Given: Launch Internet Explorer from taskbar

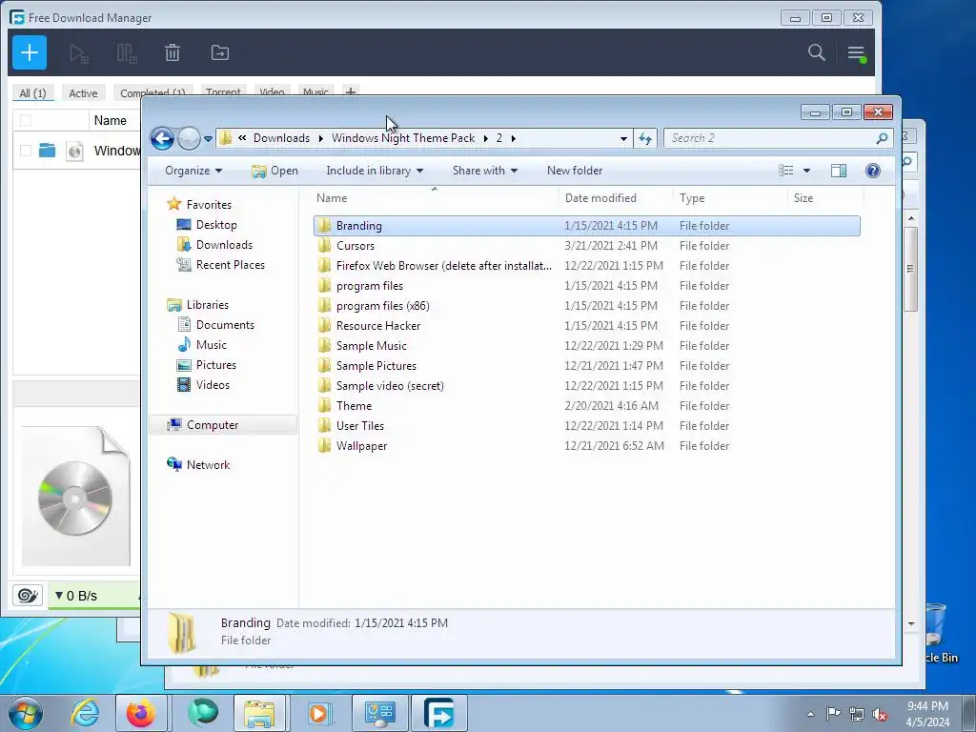Looking at the screenshot, I should (x=85, y=713).
